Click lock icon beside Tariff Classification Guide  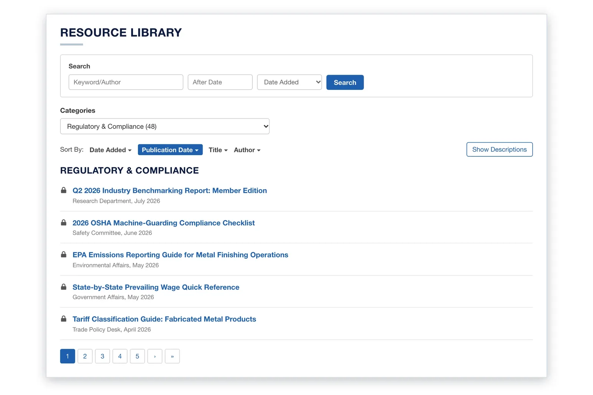pyautogui.click(x=64, y=319)
